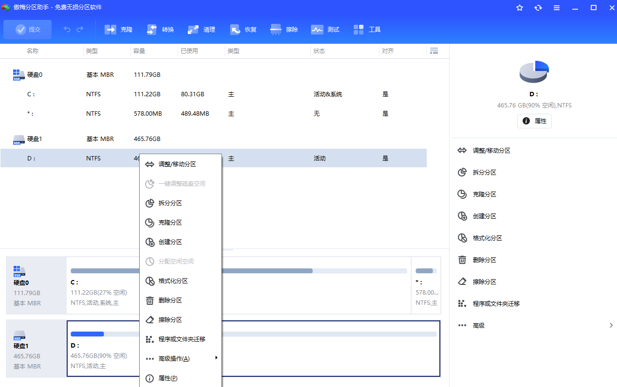
Task: Open the 转换 (Convert) tool
Action: tap(160, 30)
